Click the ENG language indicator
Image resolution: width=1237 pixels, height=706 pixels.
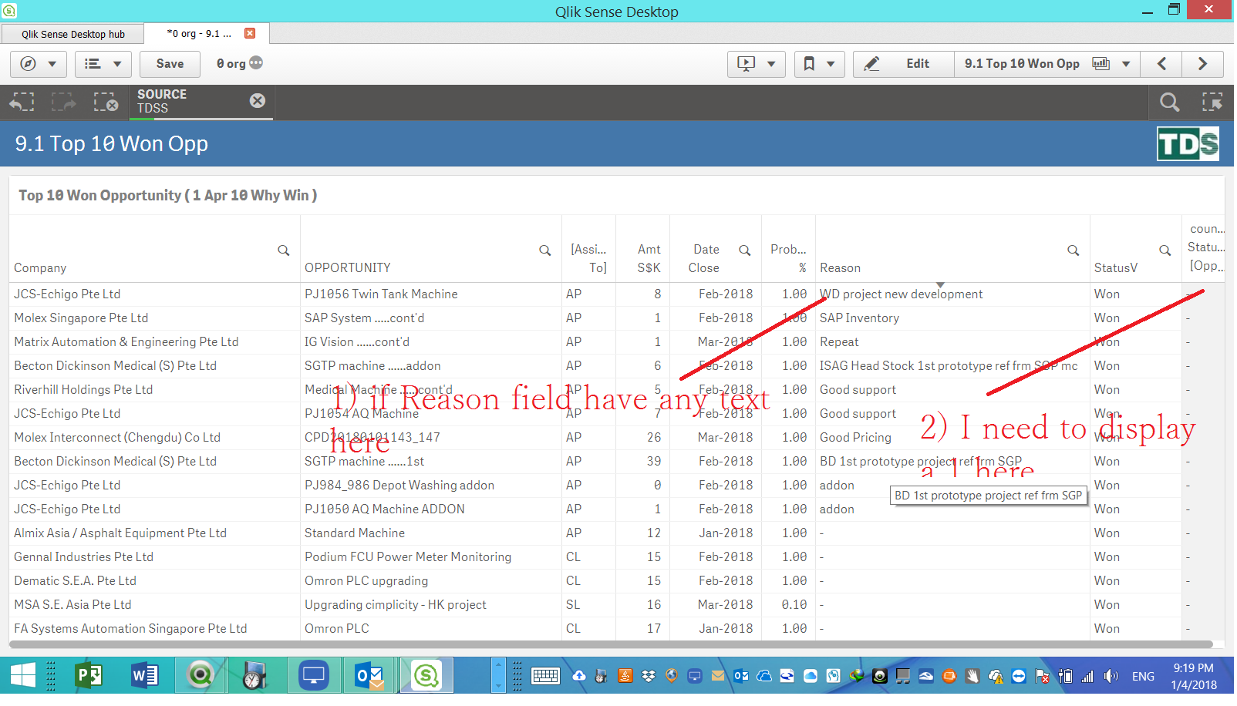(x=1143, y=677)
